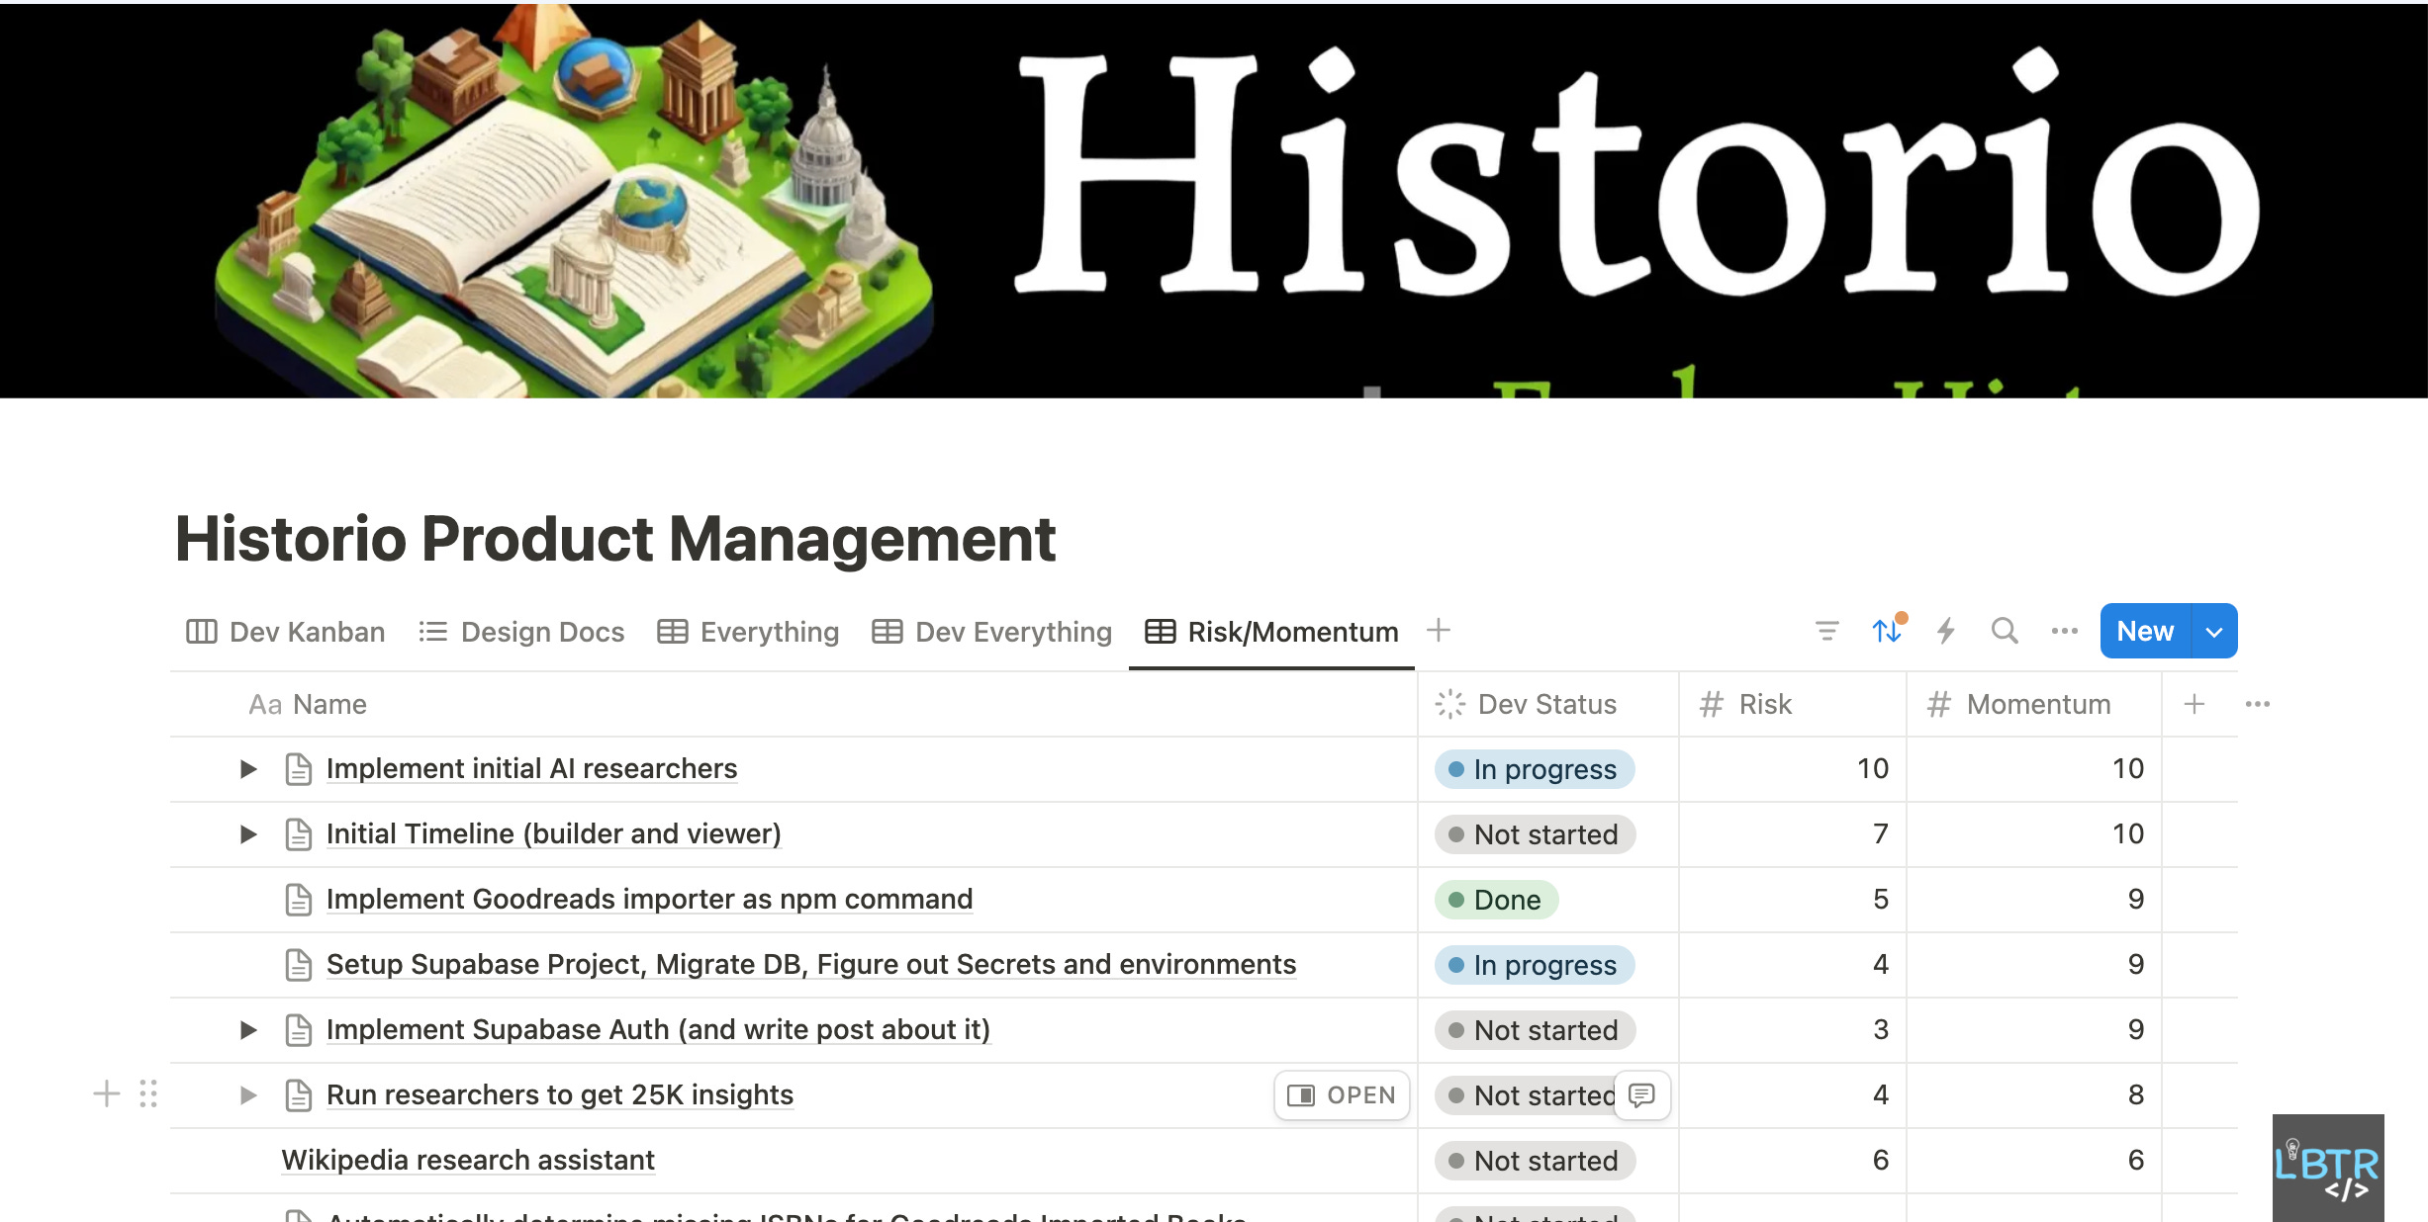Add a new property column plus icon
Screen dimensions: 2428x1222
tap(2194, 704)
